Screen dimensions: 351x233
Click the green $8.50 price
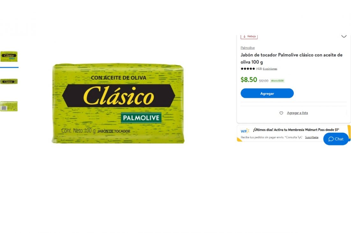tap(249, 79)
